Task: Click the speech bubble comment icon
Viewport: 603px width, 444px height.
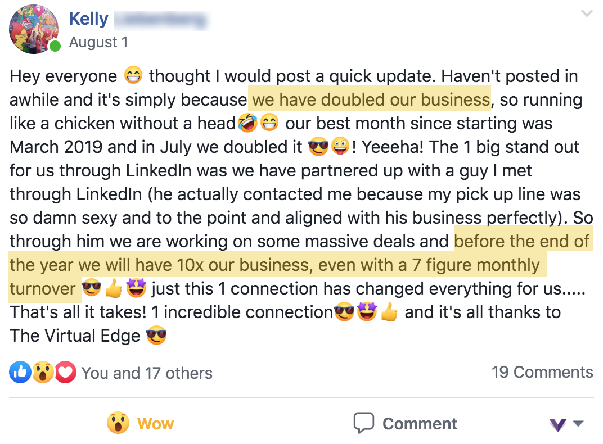Action: pos(364,423)
